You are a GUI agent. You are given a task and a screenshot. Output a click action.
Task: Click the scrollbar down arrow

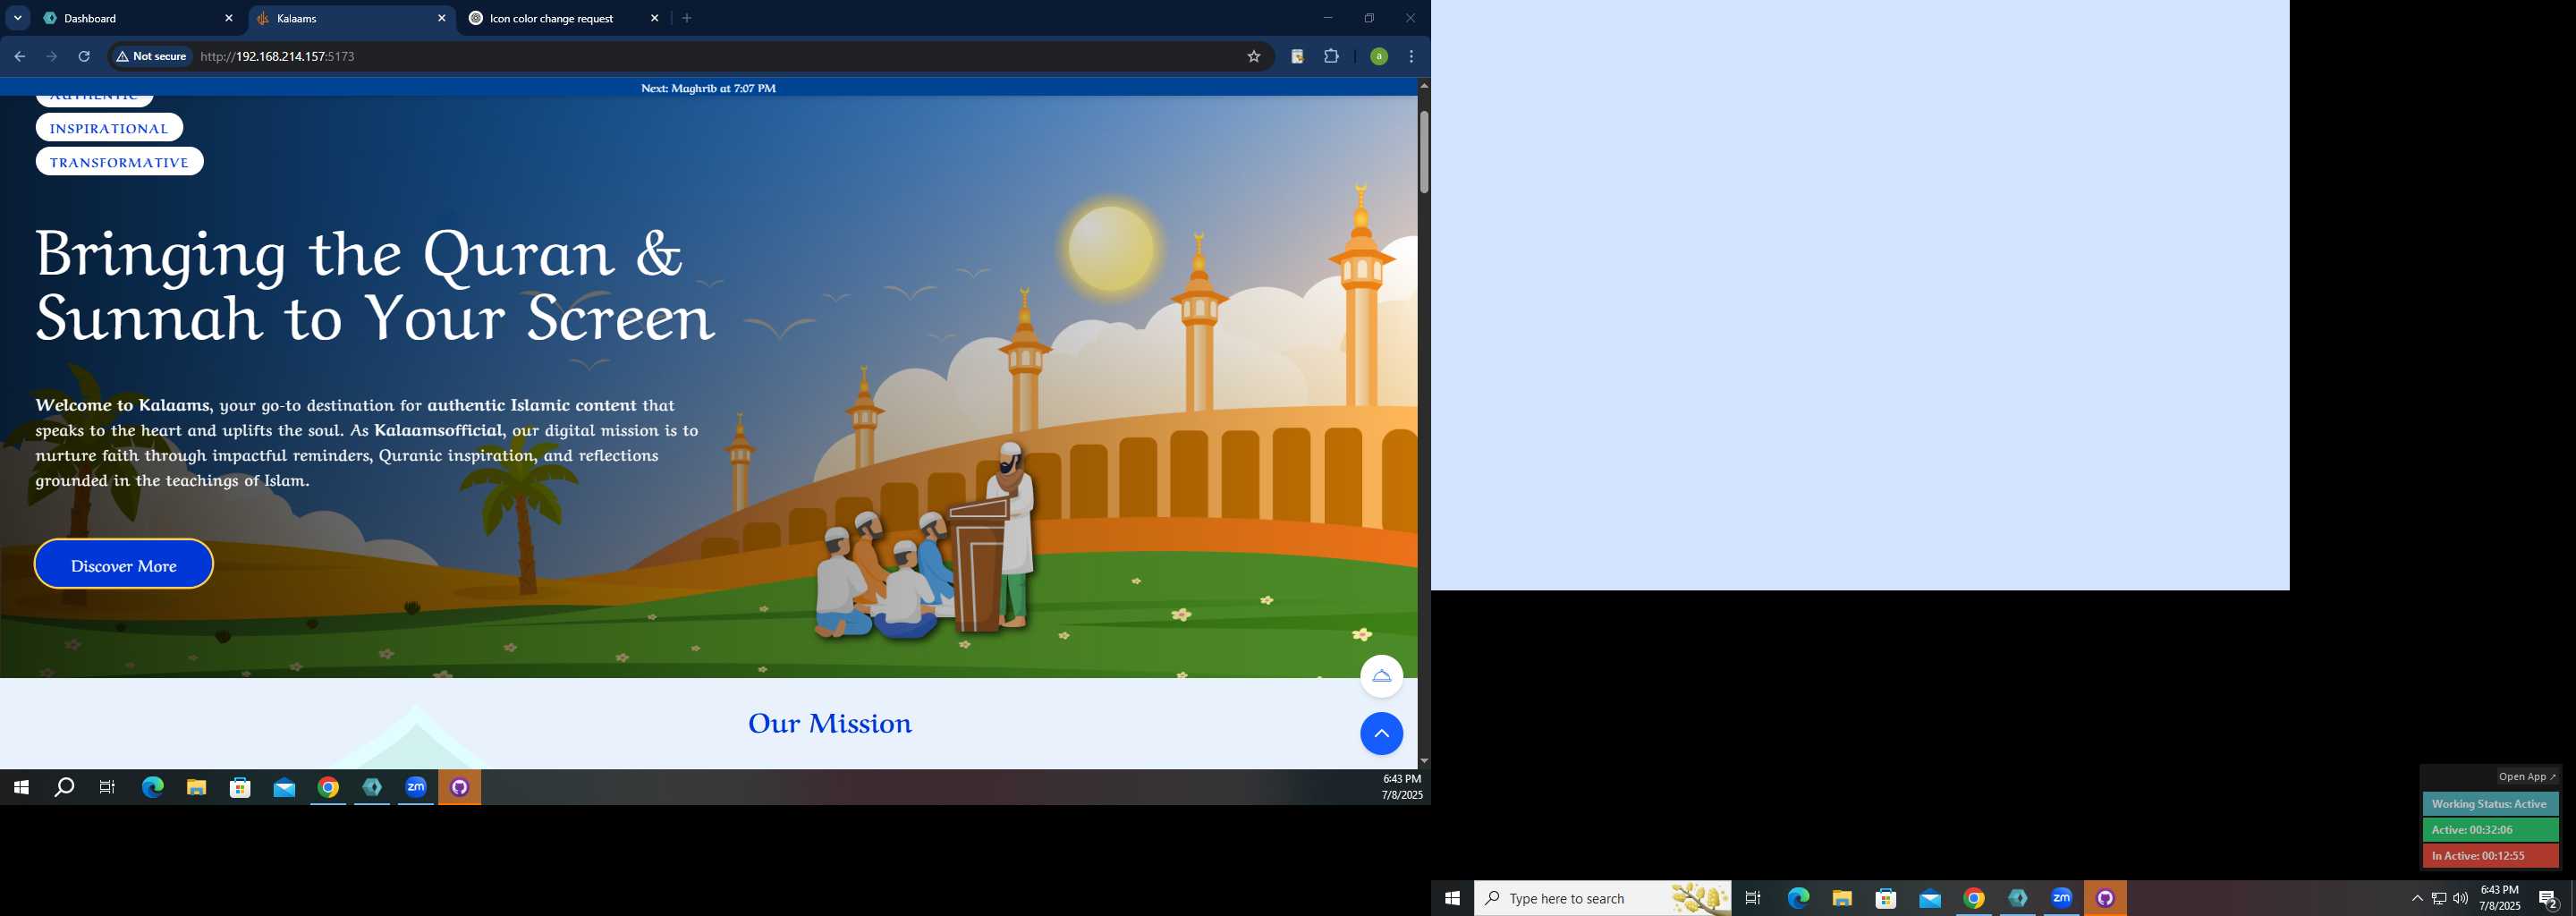(1424, 761)
